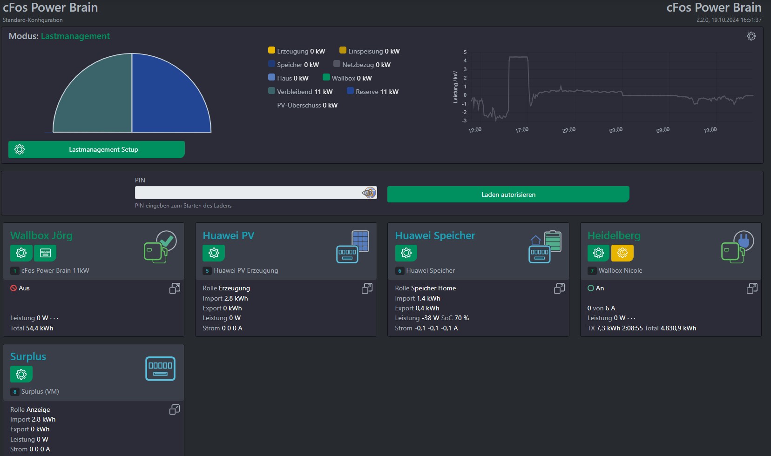
Task: Click the text 'PV-Überschuss 0 kW'
Action: pyautogui.click(x=307, y=105)
